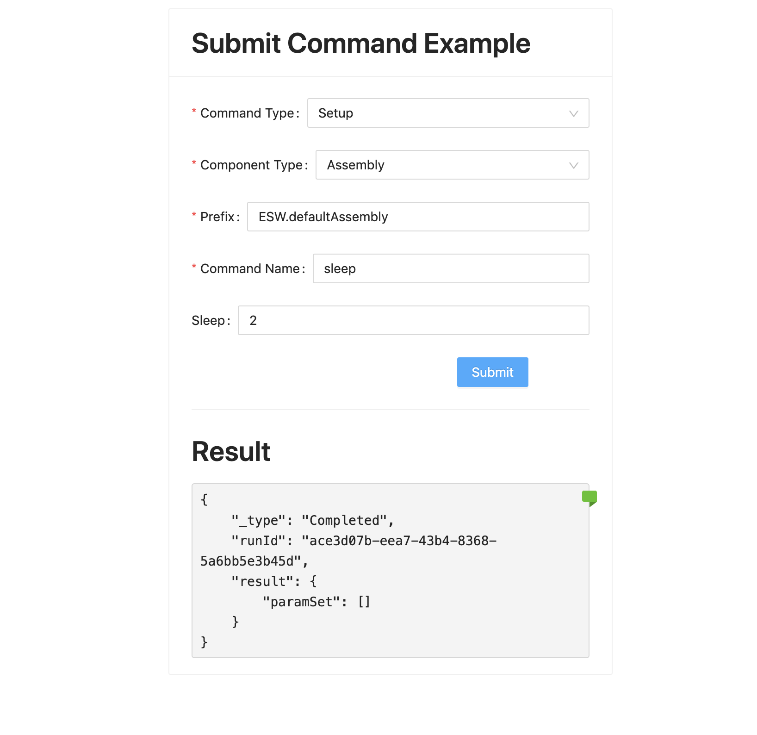The image size is (757, 735).
Task: Submit the command with the Submit button
Action: pos(492,372)
